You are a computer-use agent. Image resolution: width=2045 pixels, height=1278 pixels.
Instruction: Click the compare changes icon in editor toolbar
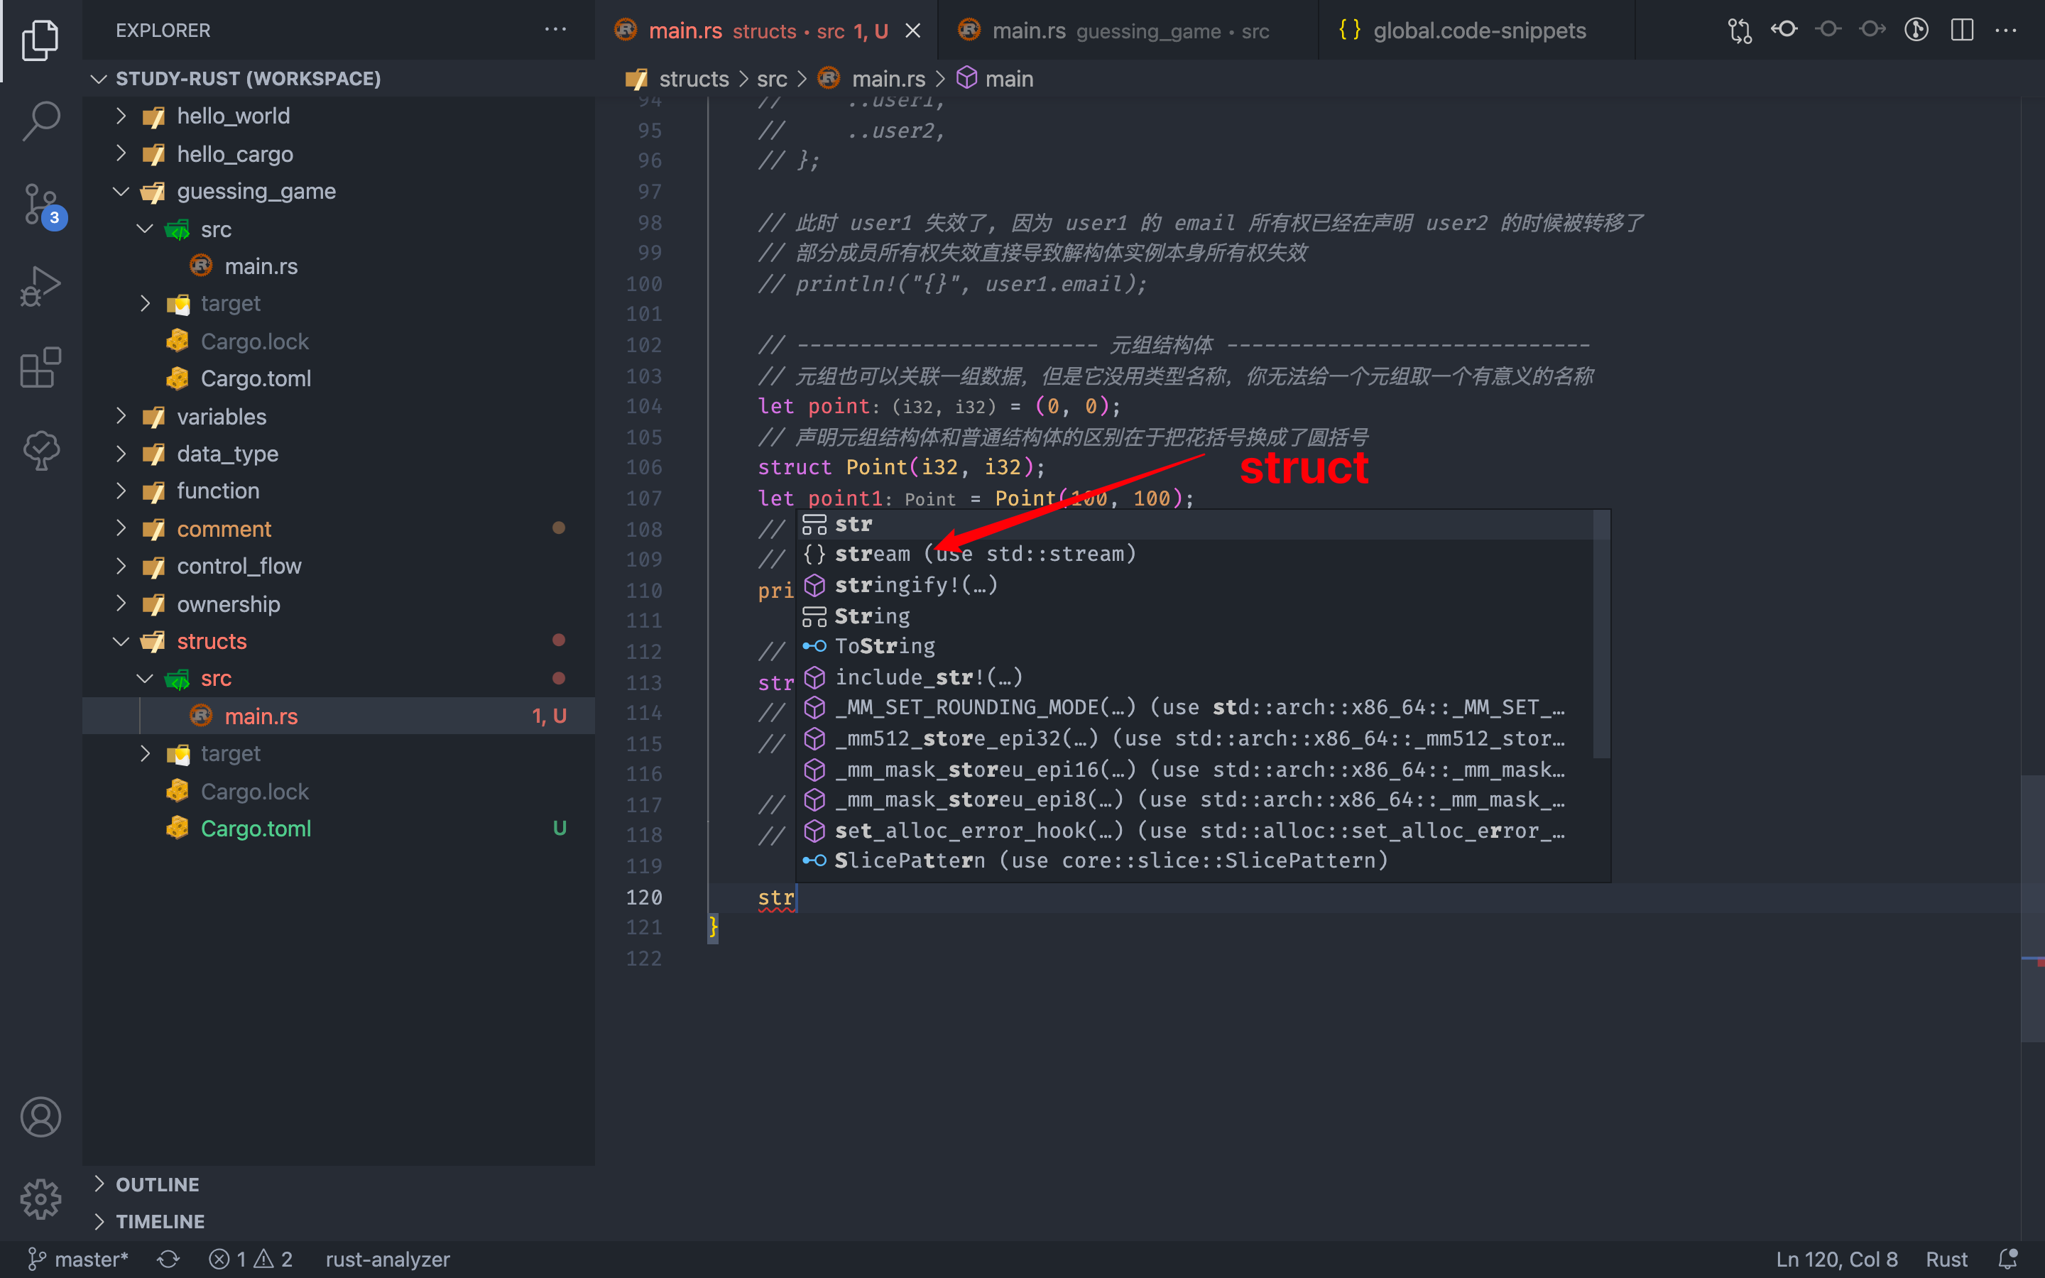coord(1740,31)
